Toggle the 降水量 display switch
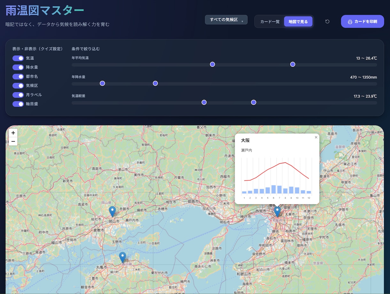Screen dimensions: 390x294 pos(18,67)
